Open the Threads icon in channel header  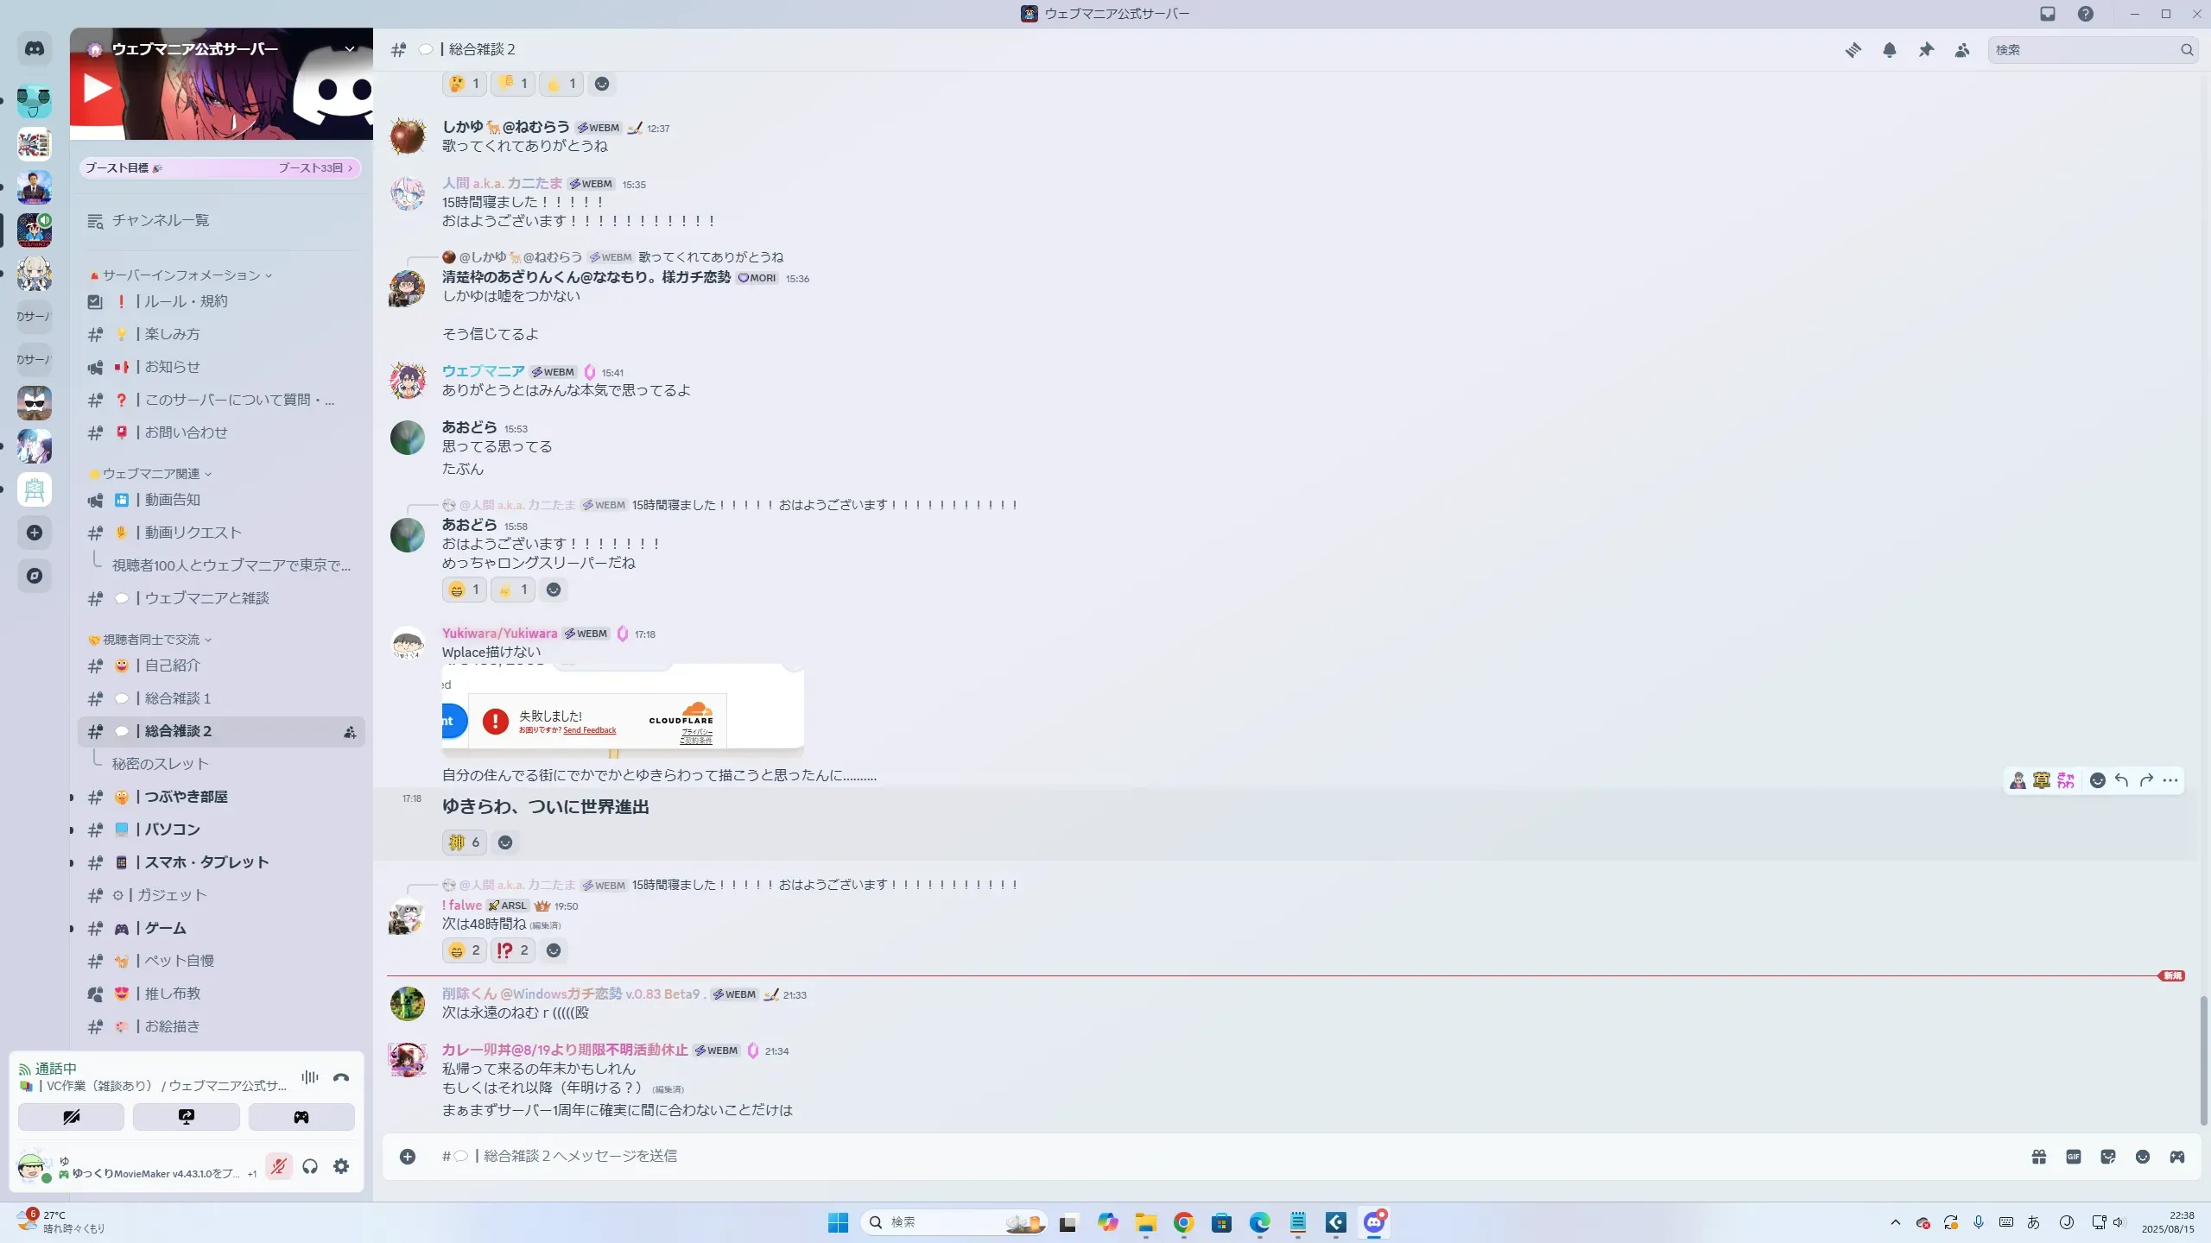pos(1853,50)
